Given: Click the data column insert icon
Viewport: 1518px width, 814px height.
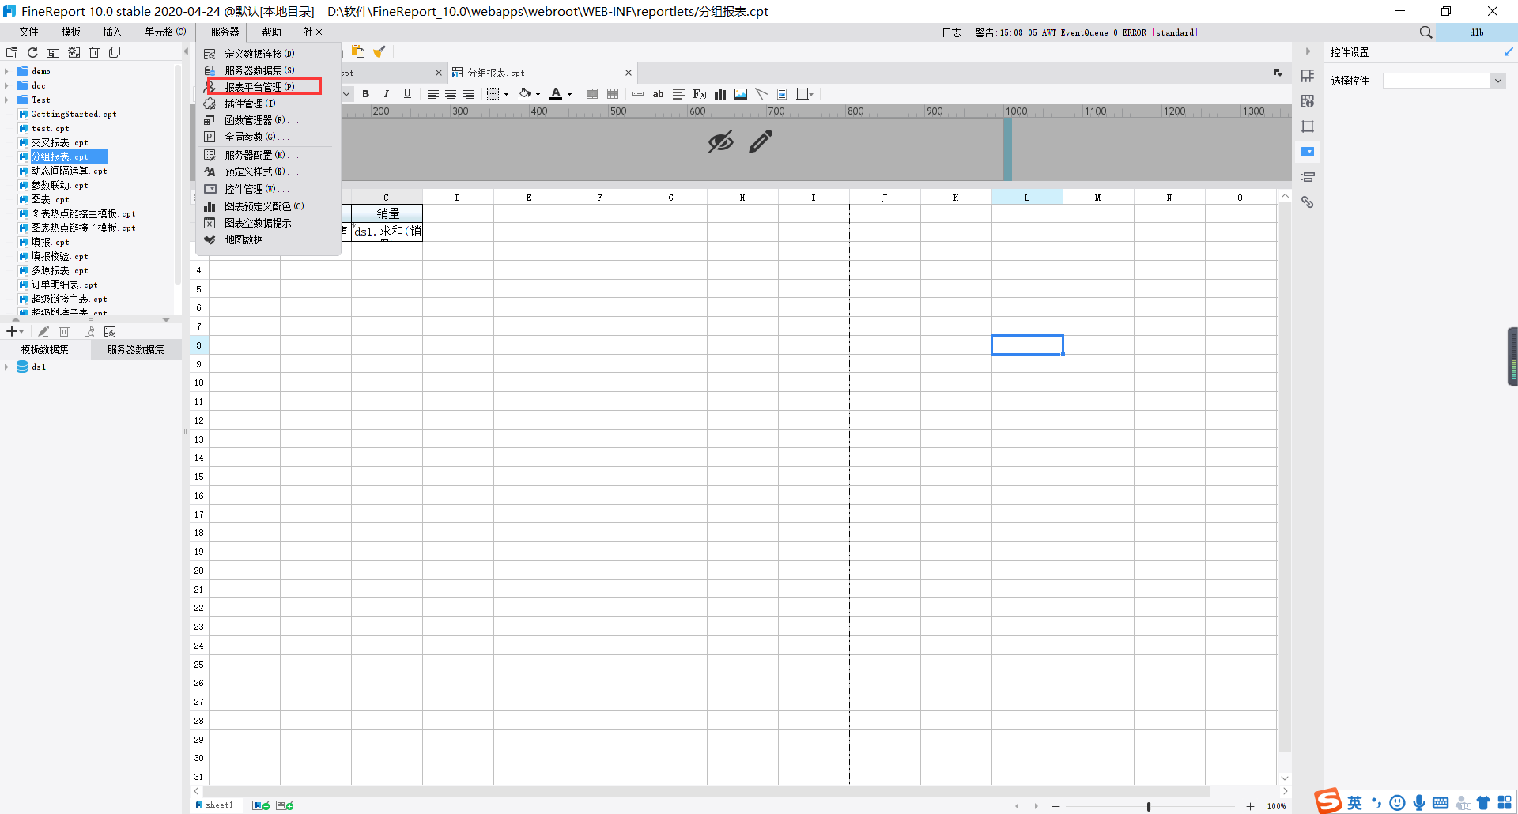Looking at the screenshot, I should 638,94.
